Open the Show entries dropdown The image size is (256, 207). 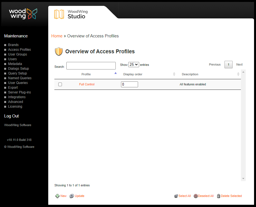click(134, 64)
